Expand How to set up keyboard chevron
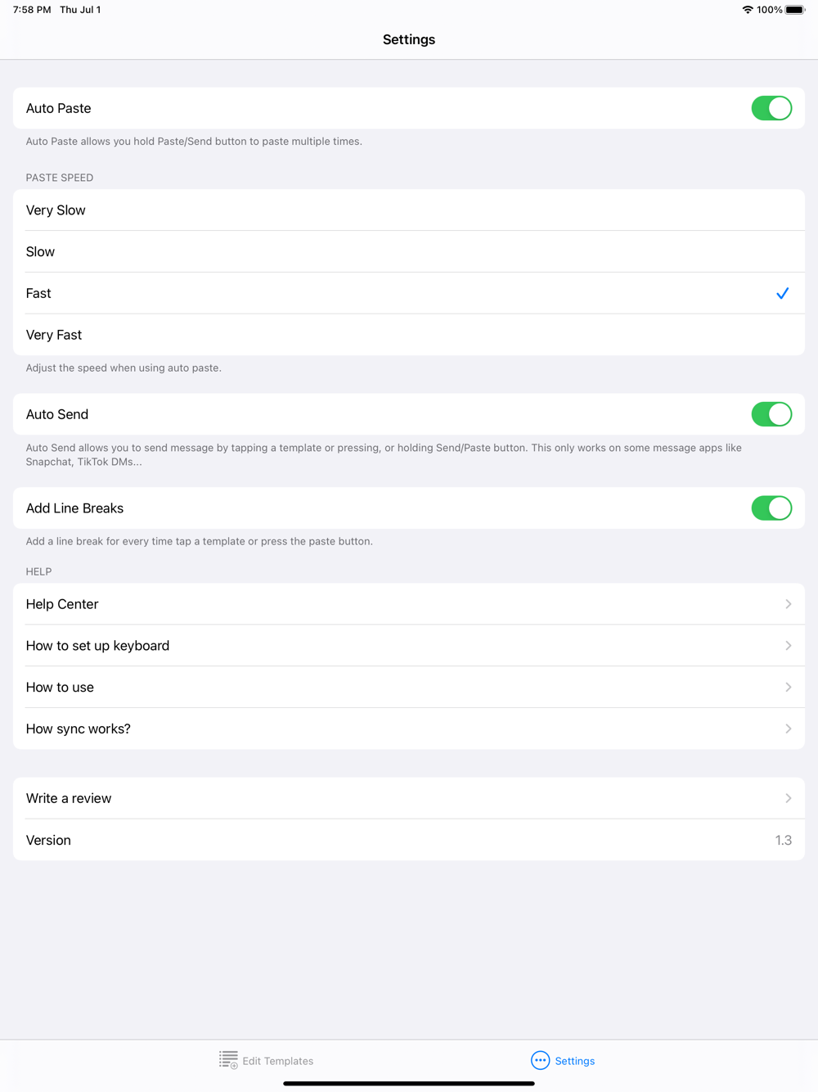818x1092 pixels. tap(788, 646)
